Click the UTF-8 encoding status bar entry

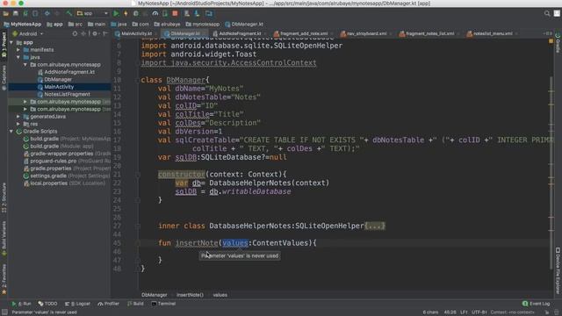(479, 312)
